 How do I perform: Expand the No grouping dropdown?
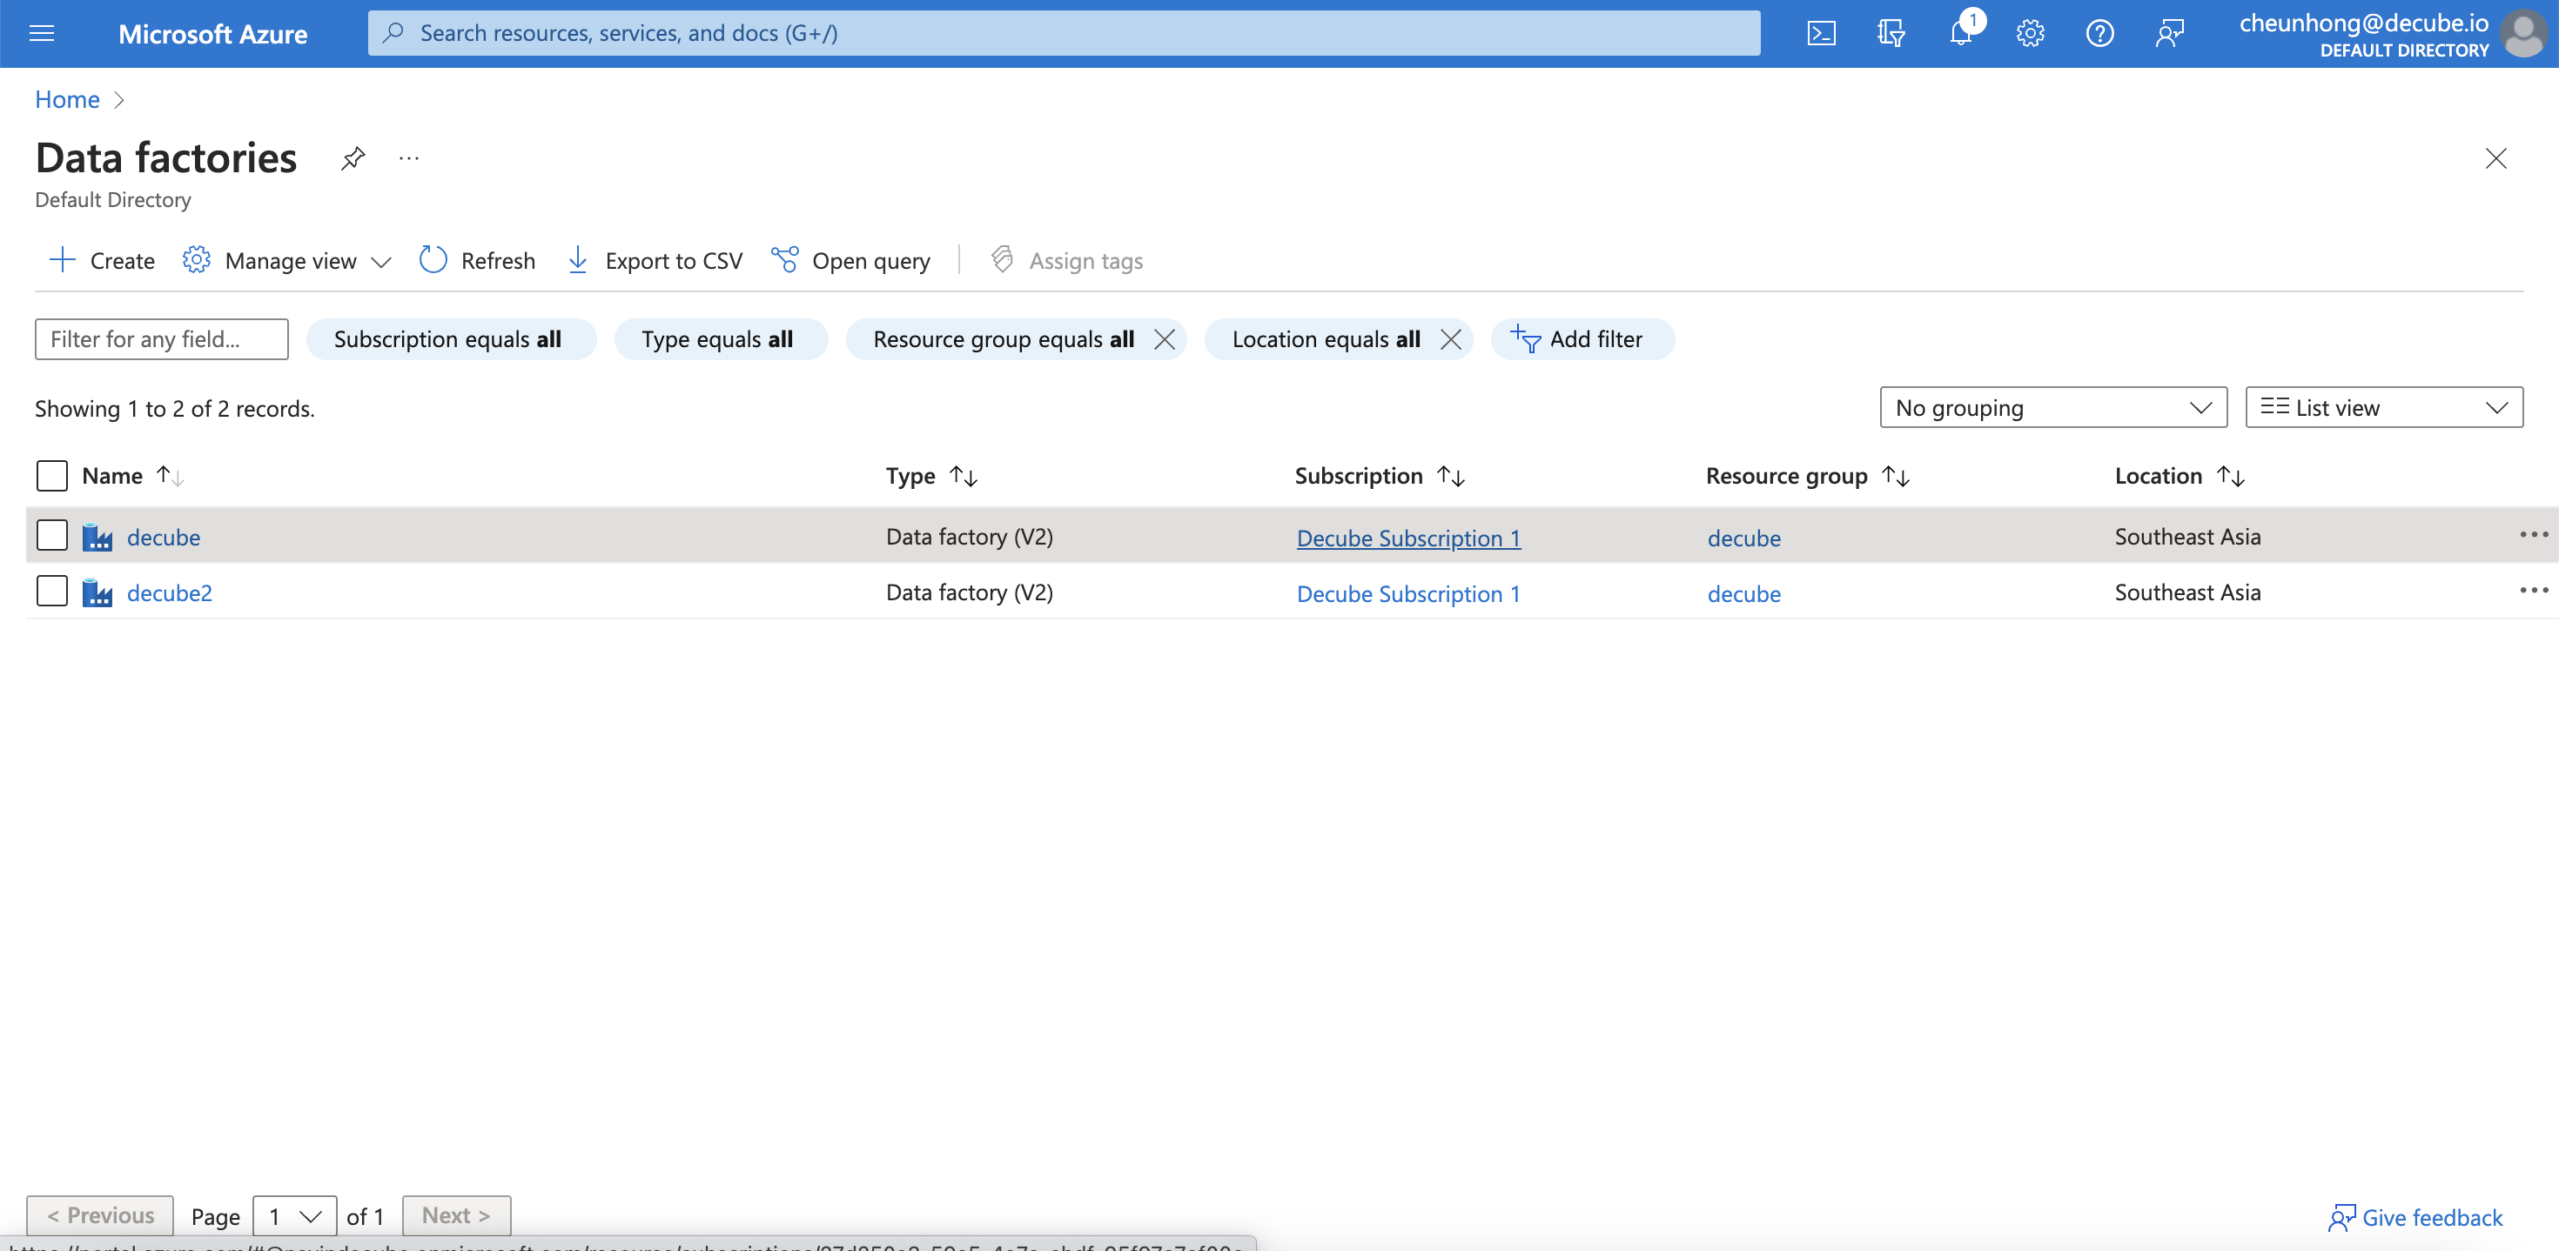coord(2052,408)
